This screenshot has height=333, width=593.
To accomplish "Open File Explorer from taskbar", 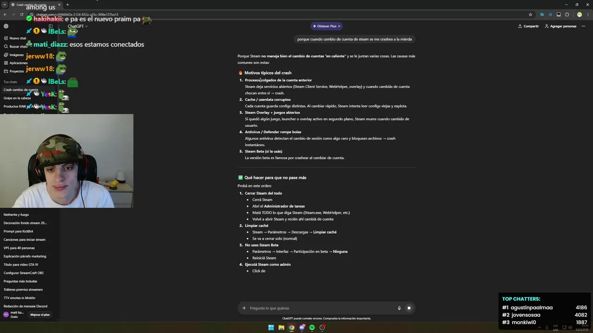I will point(281,327).
